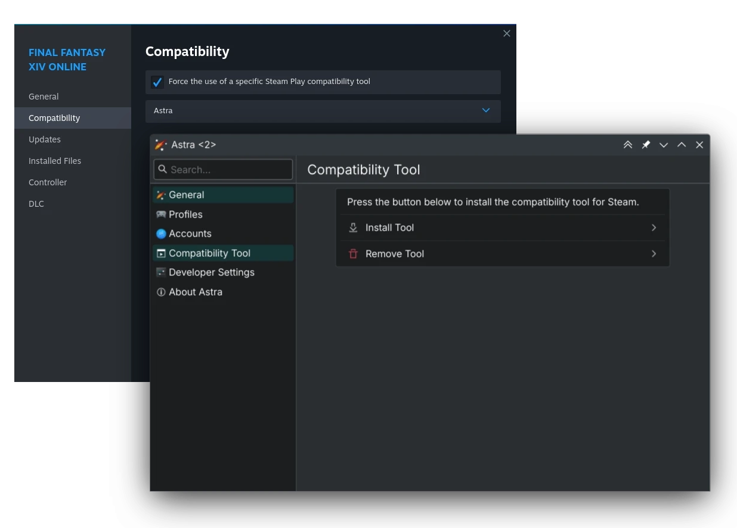This screenshot has width=737, height=528.
Task: Click the Developer Settings terminal icon
Action: 161,272
